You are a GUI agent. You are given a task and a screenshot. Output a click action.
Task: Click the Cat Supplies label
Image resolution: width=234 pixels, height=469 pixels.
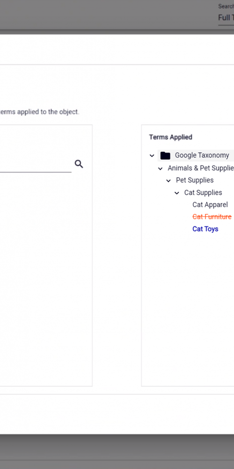coord(203,193)
